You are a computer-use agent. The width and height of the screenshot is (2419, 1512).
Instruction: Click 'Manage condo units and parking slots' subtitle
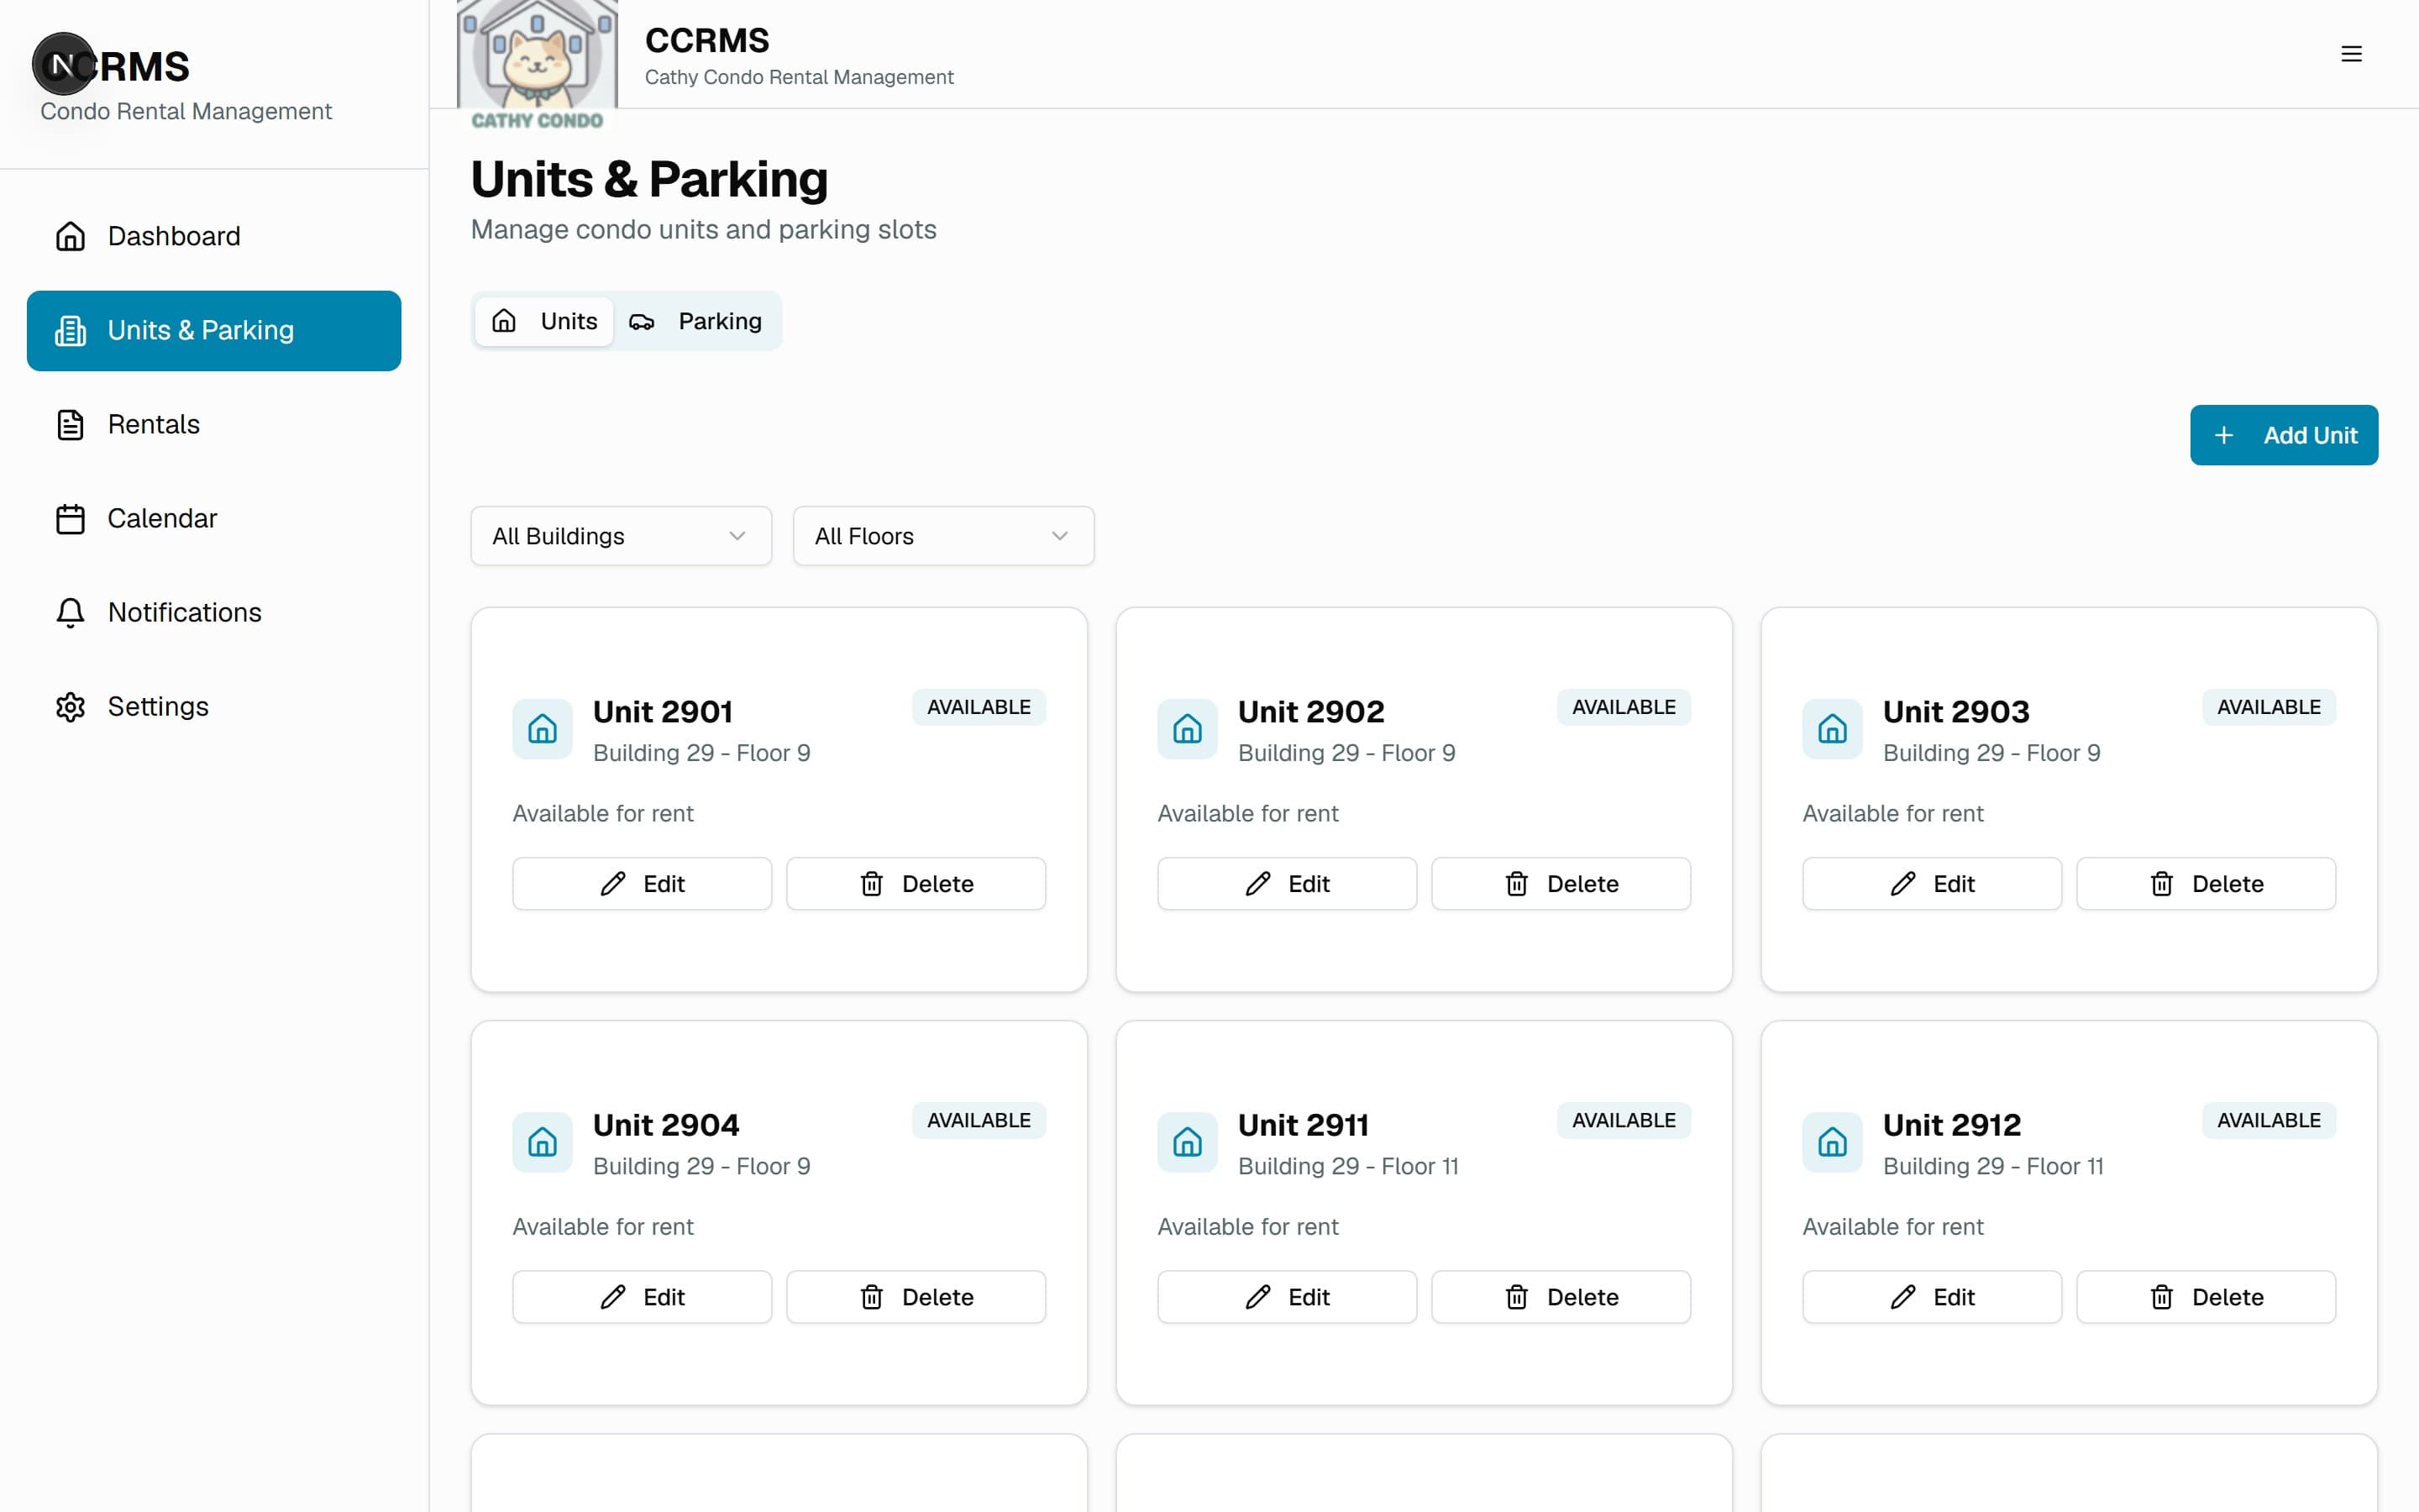704,230
